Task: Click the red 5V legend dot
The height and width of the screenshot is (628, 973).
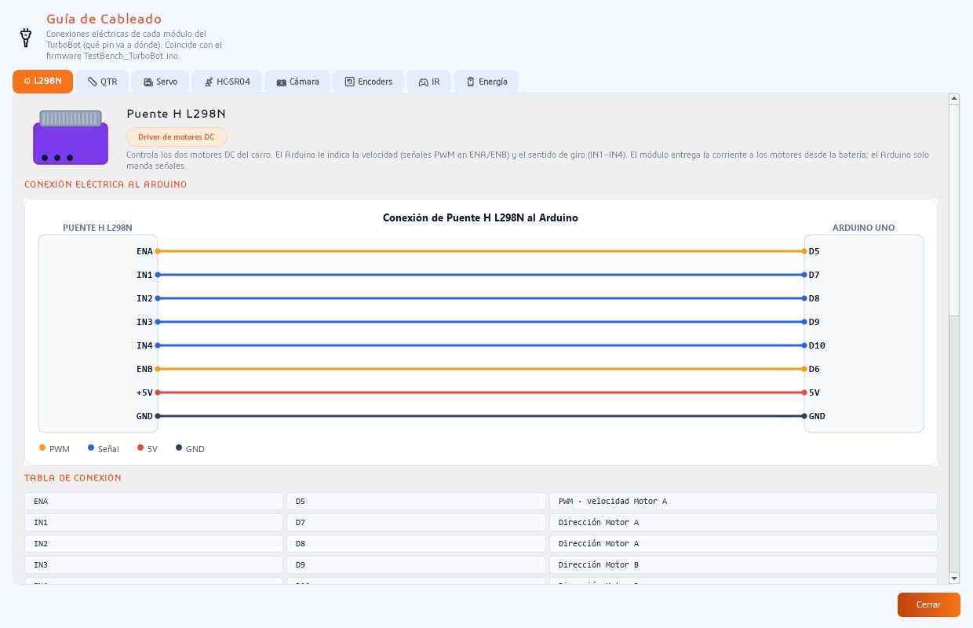Action: (140, 447)
